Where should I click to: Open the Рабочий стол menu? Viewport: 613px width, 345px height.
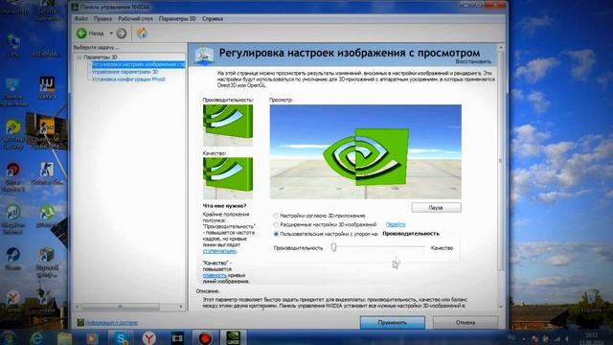[x=135, y=18]
